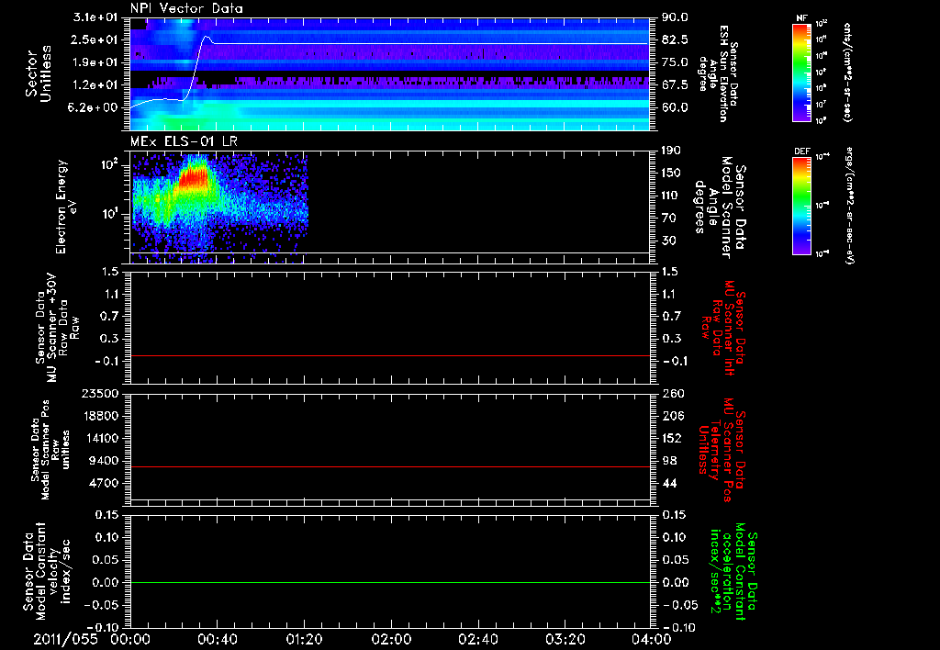Click the "01:20" time tick label

click(304, 639)
